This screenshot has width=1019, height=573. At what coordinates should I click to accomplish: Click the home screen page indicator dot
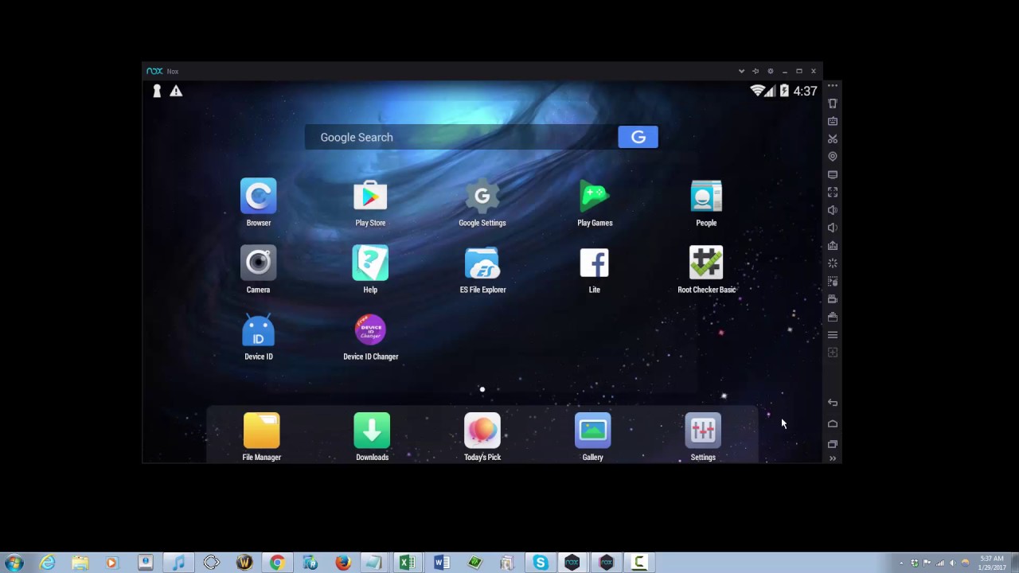(482, 390)
